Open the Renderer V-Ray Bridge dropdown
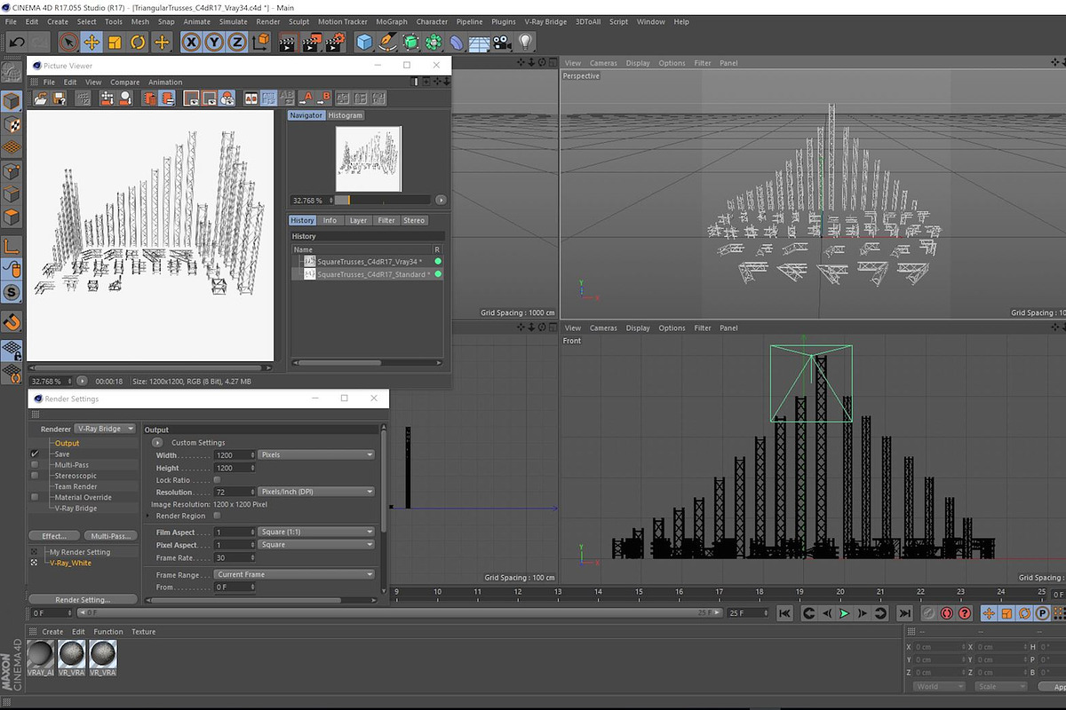 pos(106,429)
